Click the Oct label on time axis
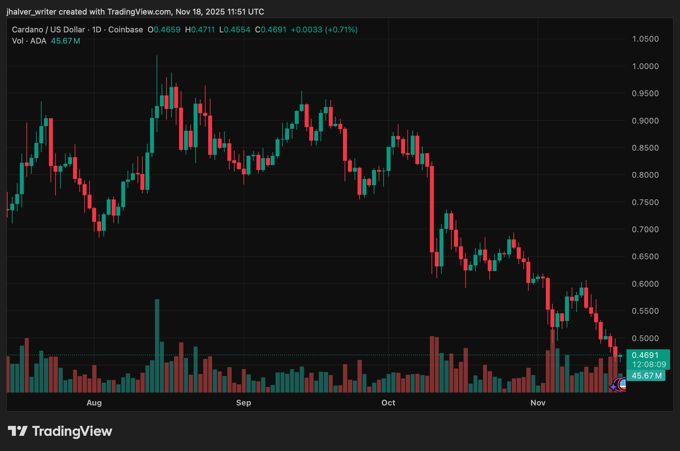Viewport: 680px width, 451px height. 388,403
